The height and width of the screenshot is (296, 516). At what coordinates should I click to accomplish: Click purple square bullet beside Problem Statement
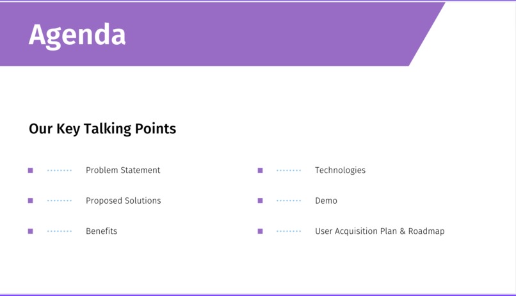pyautogui.click(x=30, y=170)
